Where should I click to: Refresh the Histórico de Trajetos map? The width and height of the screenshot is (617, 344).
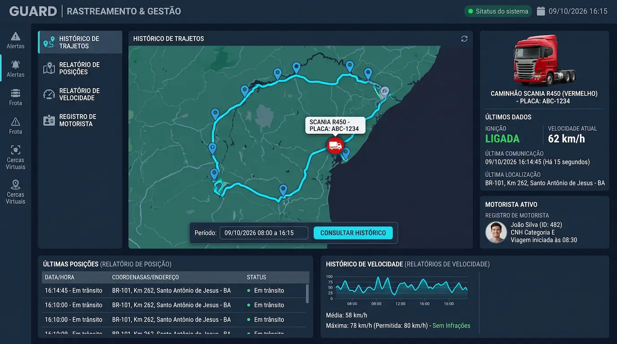point(464,39)
